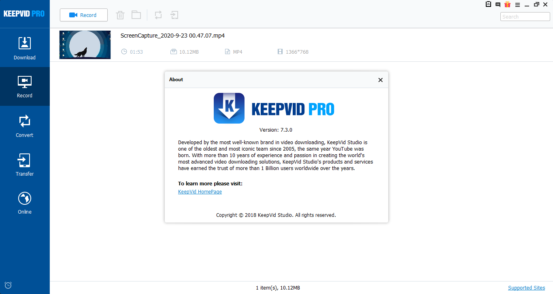Click the convert arrows icon in the toolbar
The image size is (553, 294).
tap(158, 15)
